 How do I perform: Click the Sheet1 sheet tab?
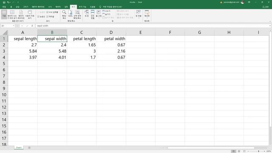click(x=19, y=147)
